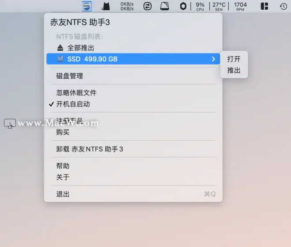The image size is (291, 247).
Task: Choose 打开 in the SSD submenu
Action: [x=234, y=59]
